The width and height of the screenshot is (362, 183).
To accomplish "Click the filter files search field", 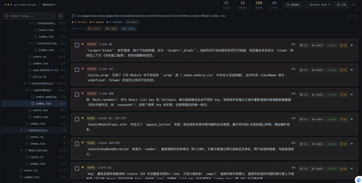I will click(29, 16).
